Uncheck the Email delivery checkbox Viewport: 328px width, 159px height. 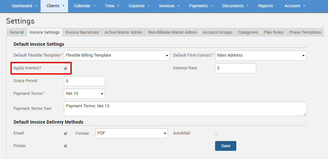pyautogui.click(x=65, y=133)
